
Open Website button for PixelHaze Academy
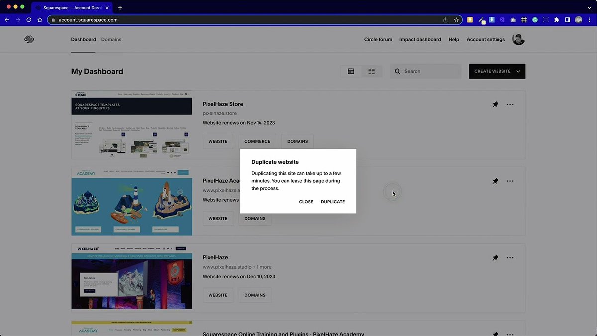(x=218, y=218)
